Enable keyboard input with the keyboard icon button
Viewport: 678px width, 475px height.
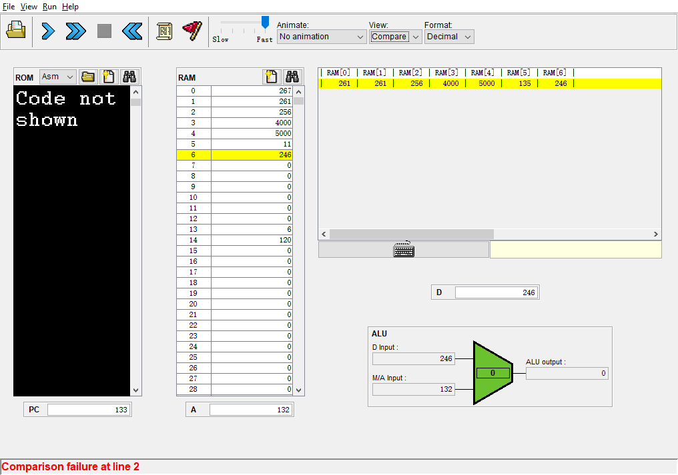pyautogui.click(x=404, y=250)
